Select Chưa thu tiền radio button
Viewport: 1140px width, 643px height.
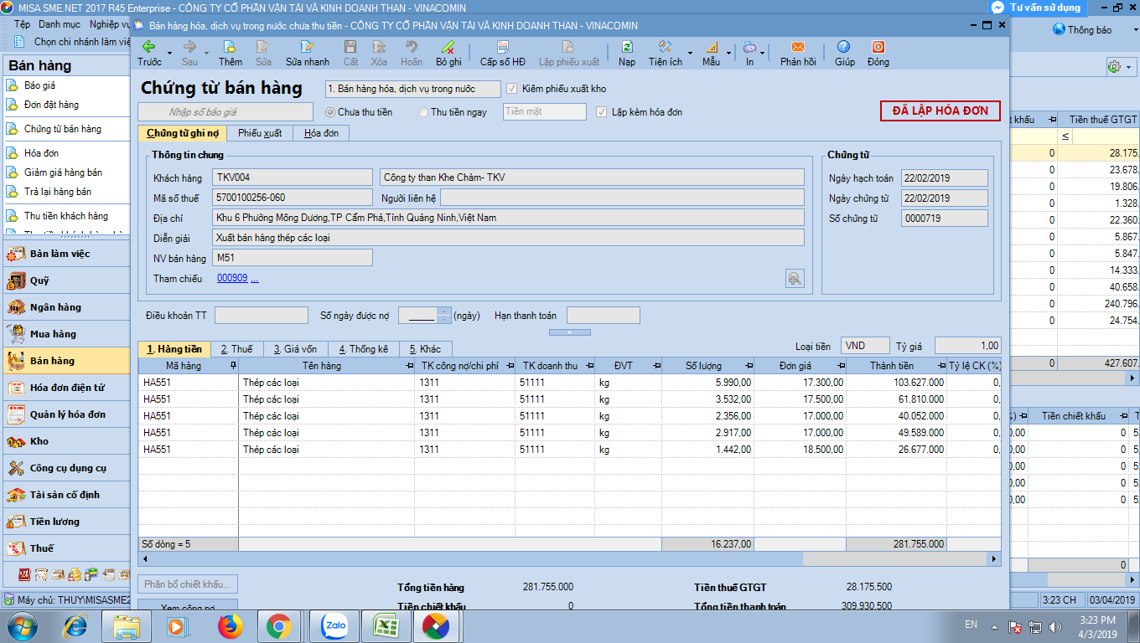[x=329, y=112]
